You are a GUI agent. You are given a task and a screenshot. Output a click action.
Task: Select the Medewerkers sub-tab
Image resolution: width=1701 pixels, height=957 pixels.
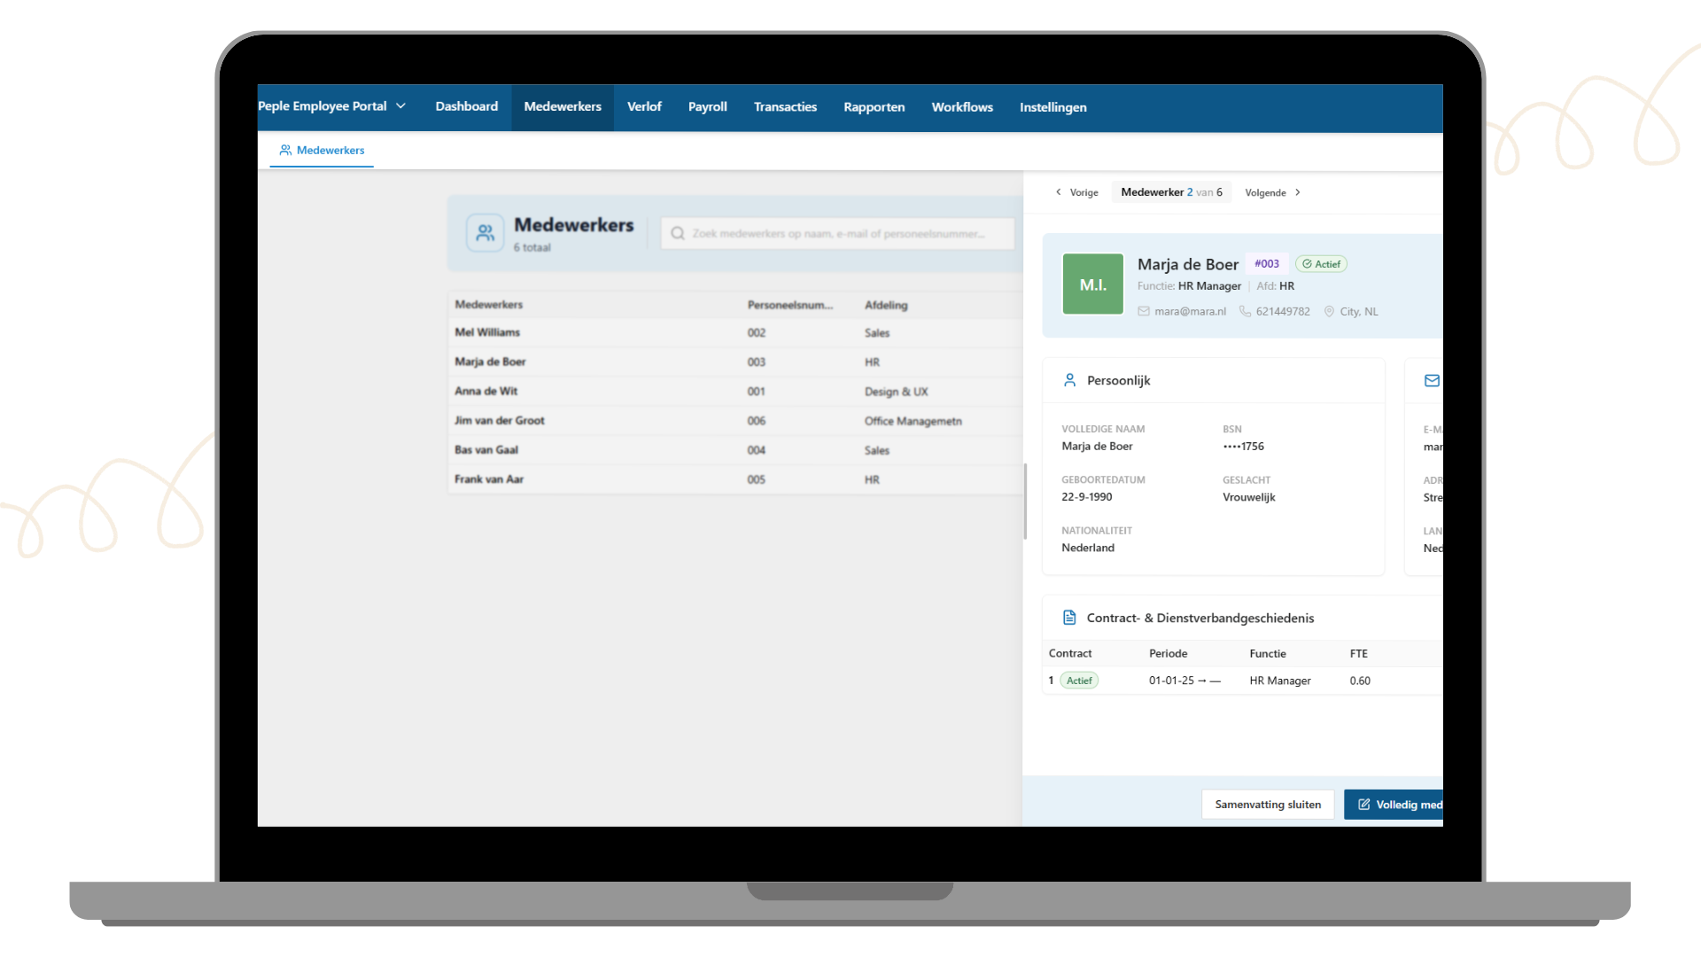pos(322,151)
